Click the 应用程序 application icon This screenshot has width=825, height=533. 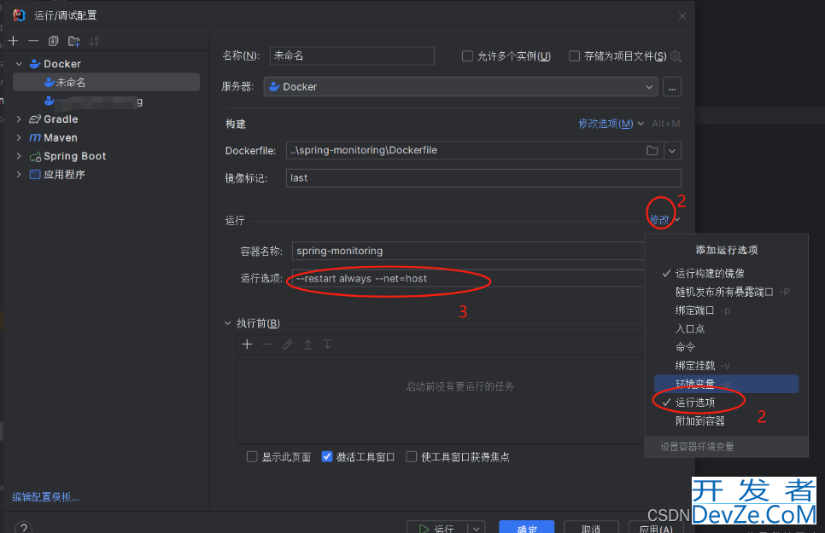[35, 175]
